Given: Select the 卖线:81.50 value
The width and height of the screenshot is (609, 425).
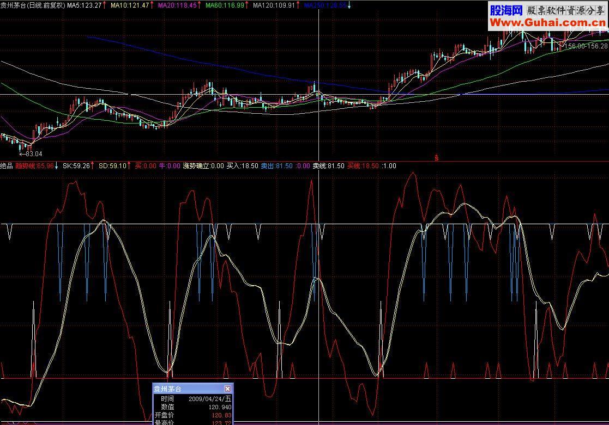Looking at the screenshot, I should point(328,165).
